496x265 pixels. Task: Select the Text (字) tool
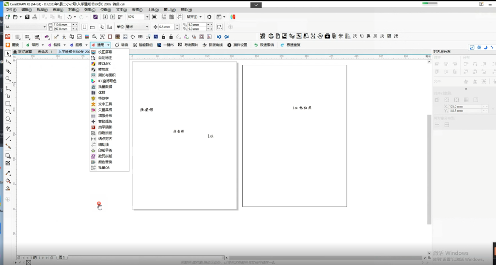[x=8, y=129]
